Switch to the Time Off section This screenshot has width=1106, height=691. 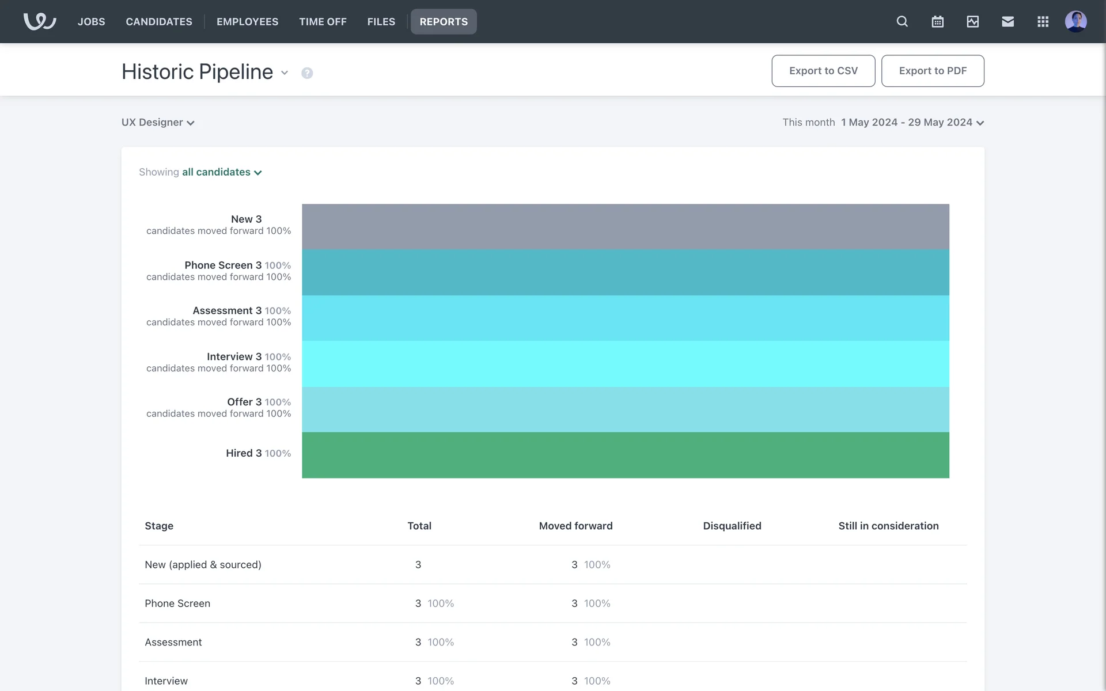(x=323, y=21)
